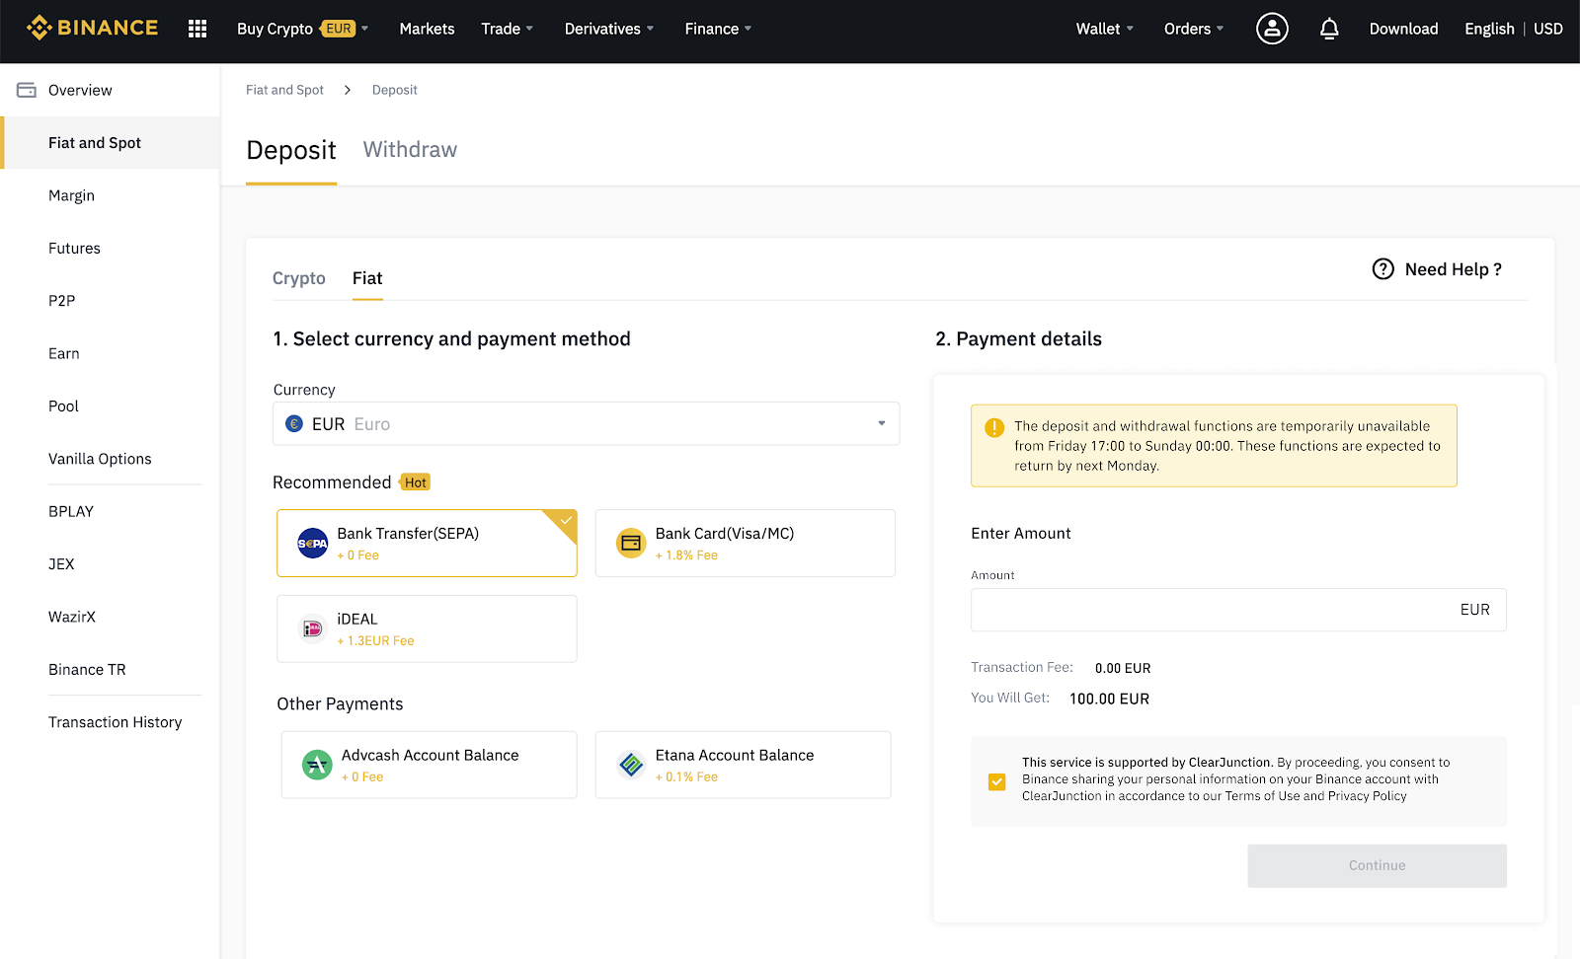The width and height of the screenshot is (1580, 959).
Task: Switch to the Withdraw tab
Action: [410, 150]
